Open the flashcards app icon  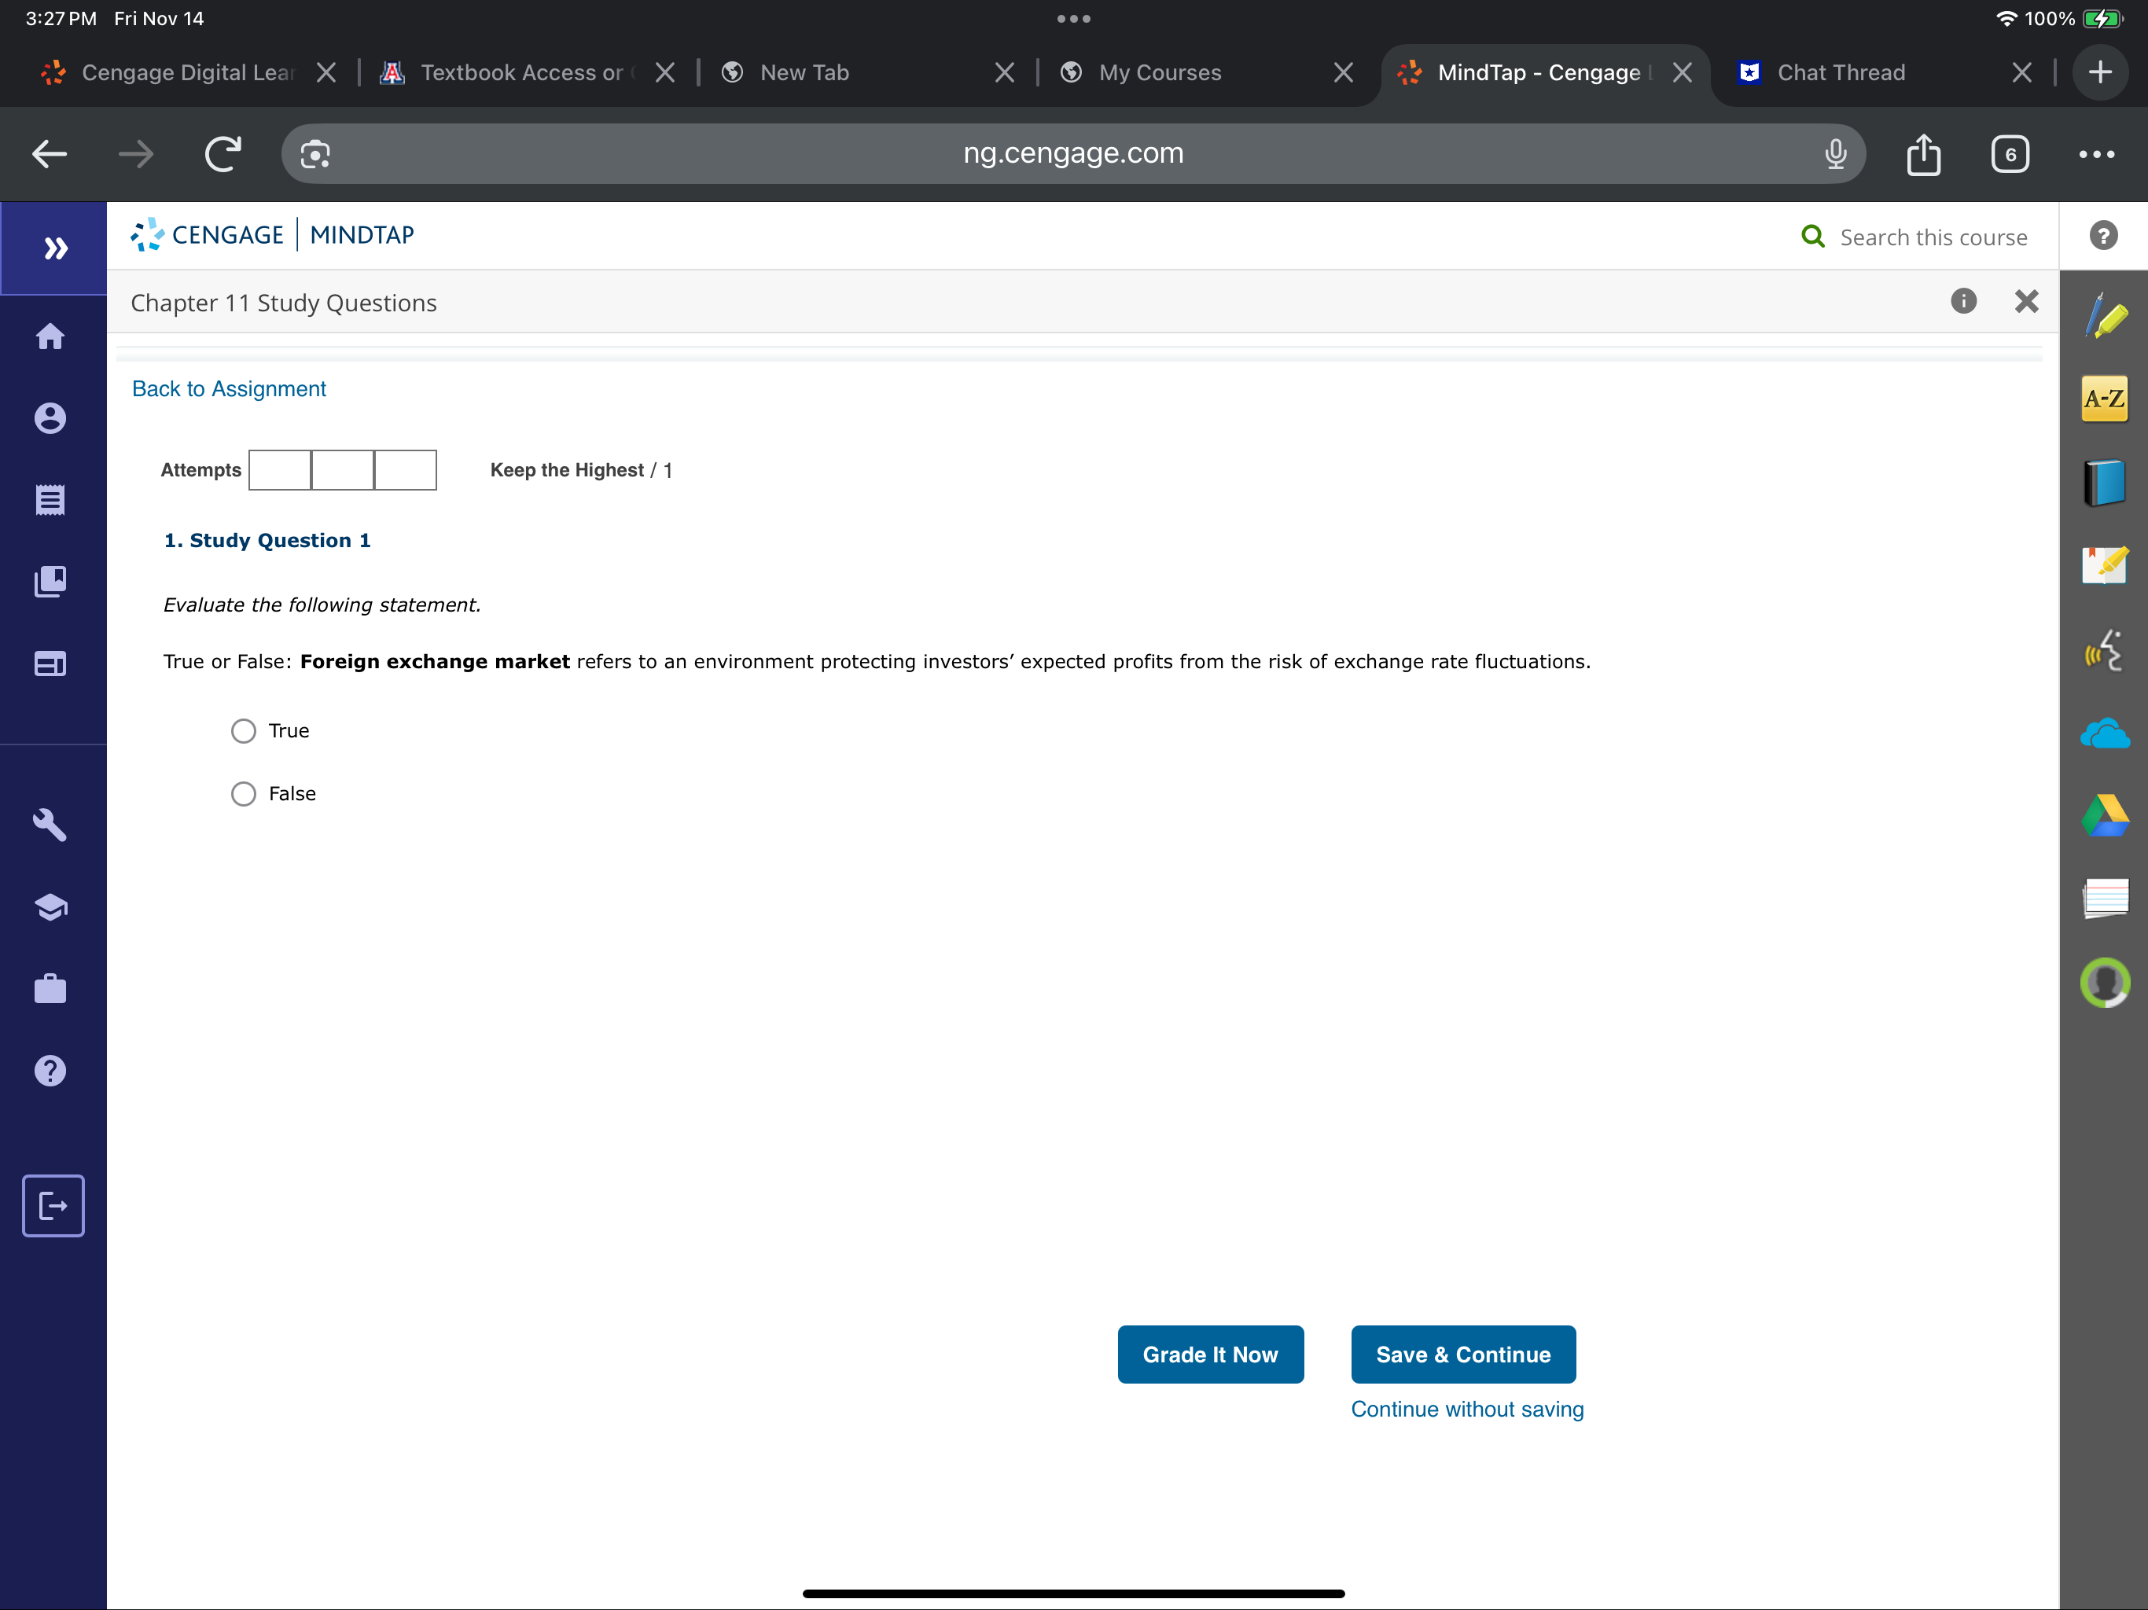point(2104,899)
